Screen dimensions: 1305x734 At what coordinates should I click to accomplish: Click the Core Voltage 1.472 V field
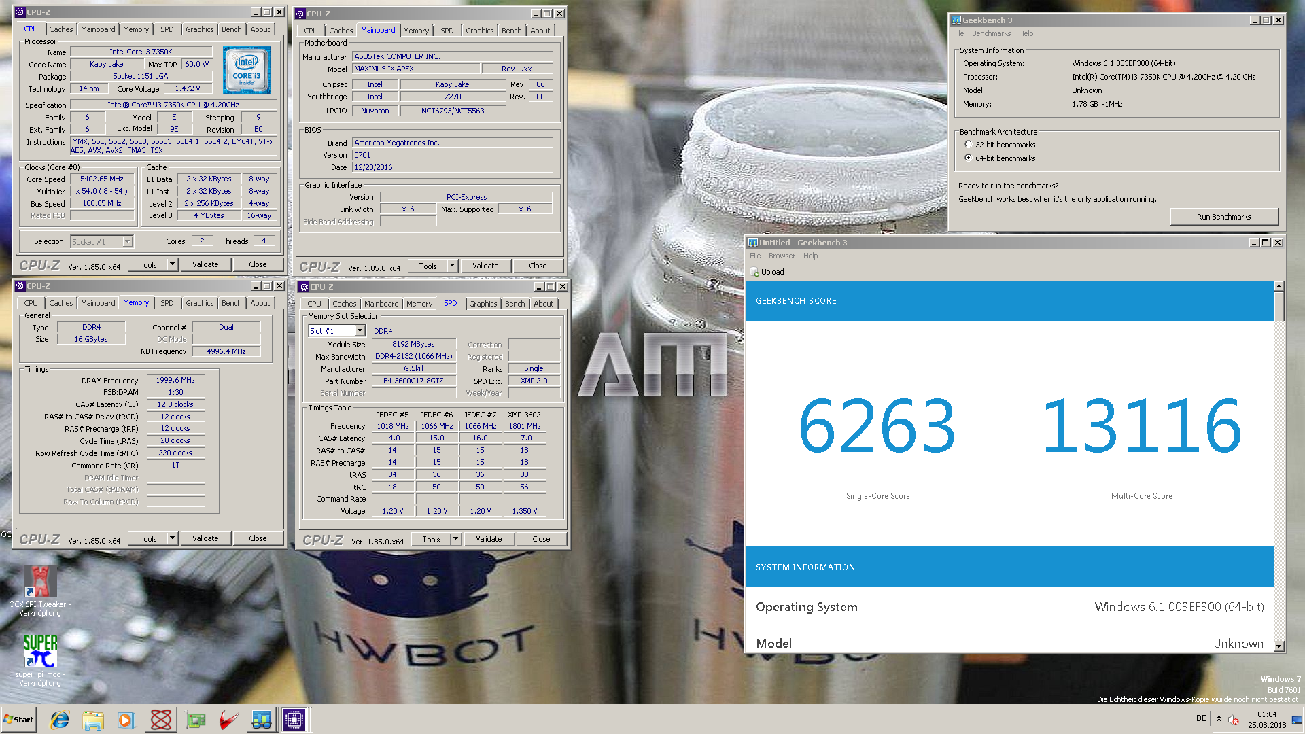(x=188, y=88)
